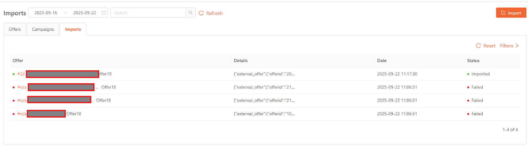This screenshot has height=152, width=528.
Task: Click the Date column header
Action: coord(382,61)
